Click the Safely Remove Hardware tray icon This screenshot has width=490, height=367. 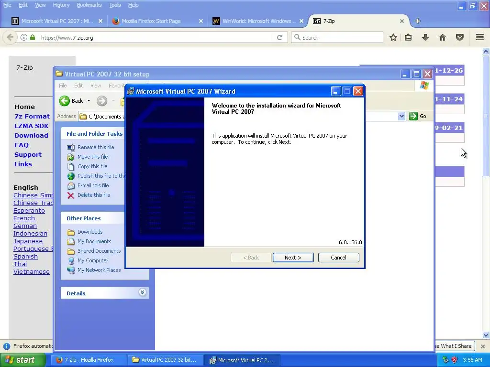coord(445,360)
